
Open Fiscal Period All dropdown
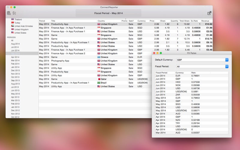[x=227, y=66]
